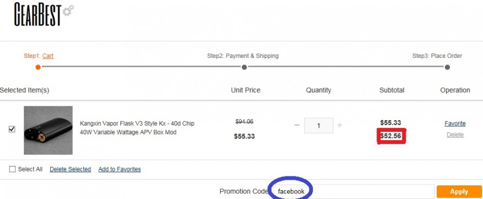Click the Favorite link for the item

click(455, 123)
